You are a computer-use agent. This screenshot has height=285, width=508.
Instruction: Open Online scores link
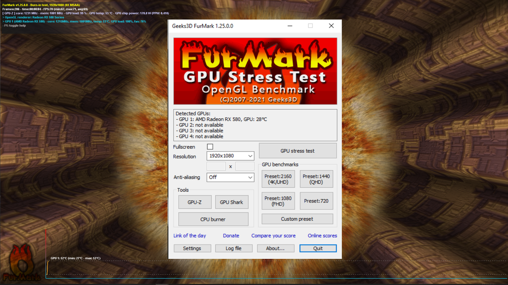click(323, 236)
